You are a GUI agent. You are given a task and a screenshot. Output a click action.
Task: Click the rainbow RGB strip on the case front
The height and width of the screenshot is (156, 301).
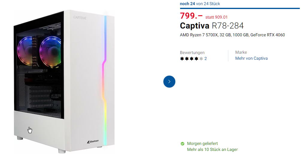tap(105, 78)
